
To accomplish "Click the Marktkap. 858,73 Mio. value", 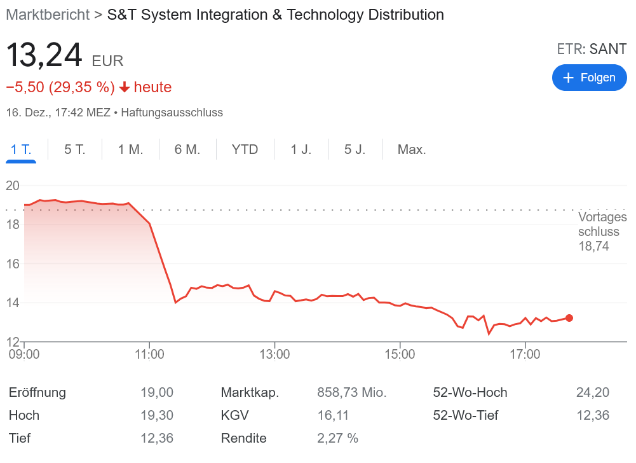I will tap(351, 392).
